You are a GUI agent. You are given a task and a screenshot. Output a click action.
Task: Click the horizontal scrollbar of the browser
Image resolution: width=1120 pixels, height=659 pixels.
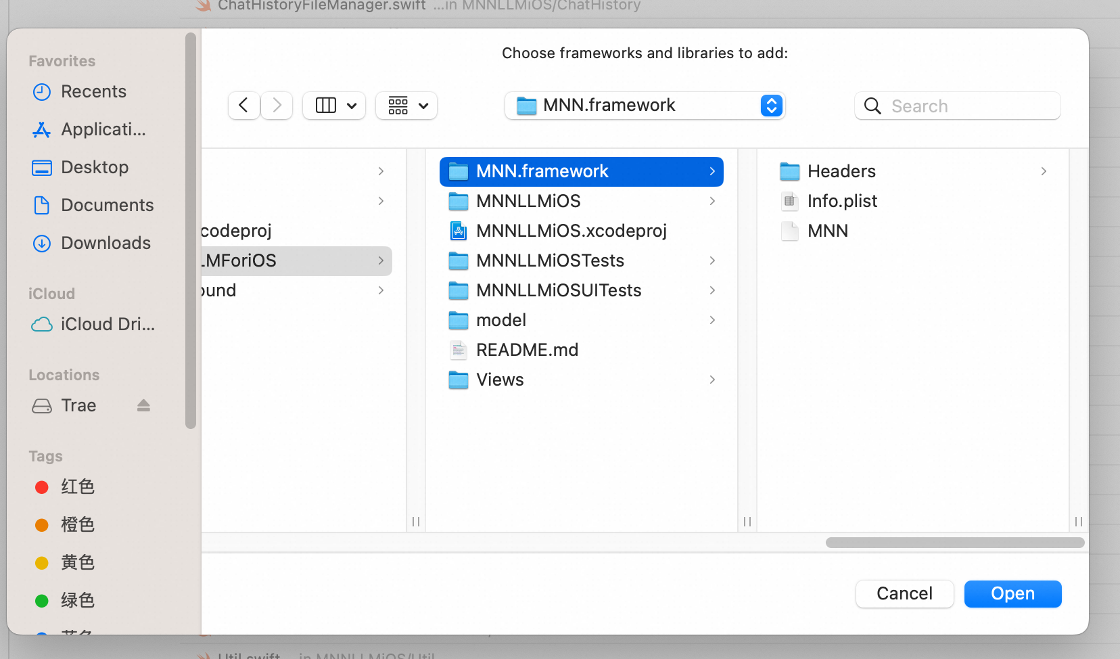pos(955,543)
